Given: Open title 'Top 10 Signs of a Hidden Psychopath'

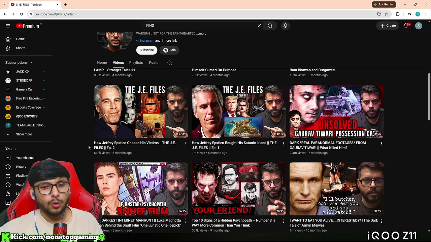Looking at the screenshot, I should 233,223.
